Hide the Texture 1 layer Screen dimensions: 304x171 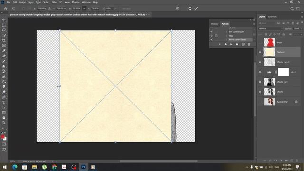260,52
